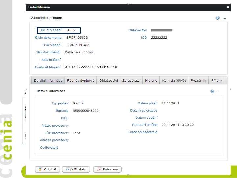Screen dimensions: 237x178
Task: Click the Datum autorizace label
Action: point(144,110)
